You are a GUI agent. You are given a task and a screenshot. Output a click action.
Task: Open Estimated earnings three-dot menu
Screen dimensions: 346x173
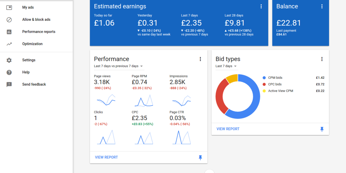click(261, 6)
